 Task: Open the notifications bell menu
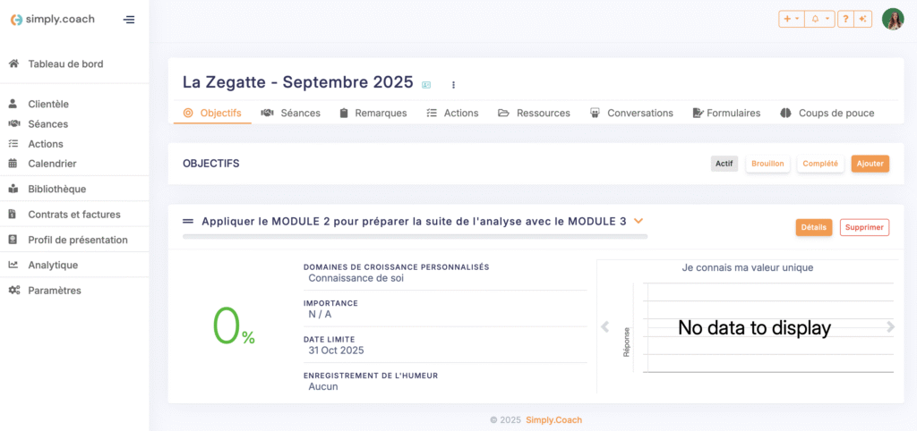(x=819, y=19)
